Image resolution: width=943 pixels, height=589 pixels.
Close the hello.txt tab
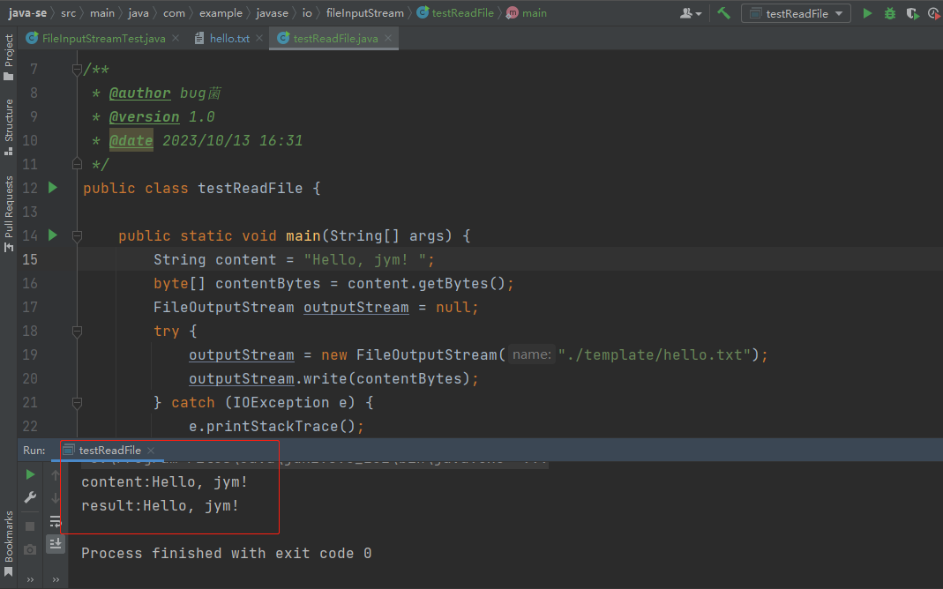(x=259, y=38)
